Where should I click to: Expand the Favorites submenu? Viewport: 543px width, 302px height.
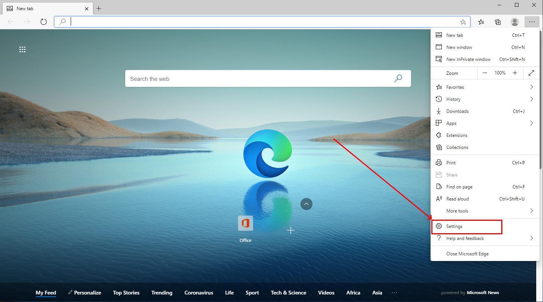485,87
